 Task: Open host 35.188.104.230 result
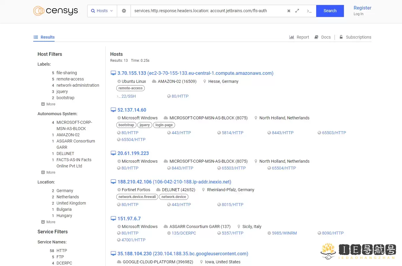183,254
